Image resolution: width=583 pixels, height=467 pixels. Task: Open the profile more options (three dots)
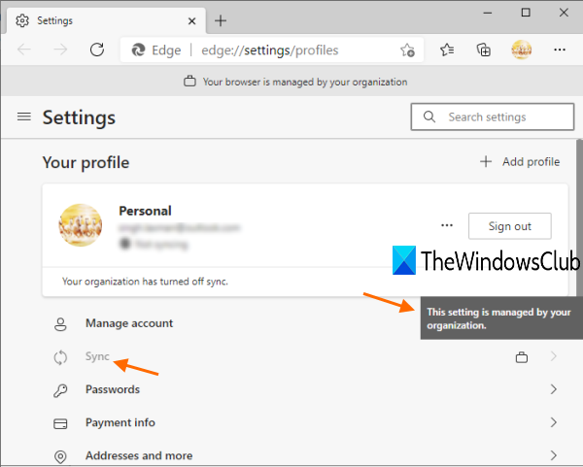pyautogui.click(x=447, y=225)
